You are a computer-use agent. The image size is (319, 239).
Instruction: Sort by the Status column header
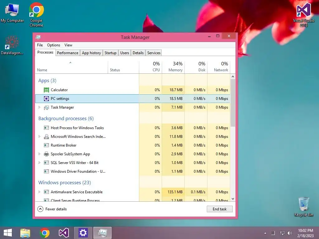[123, 67]
